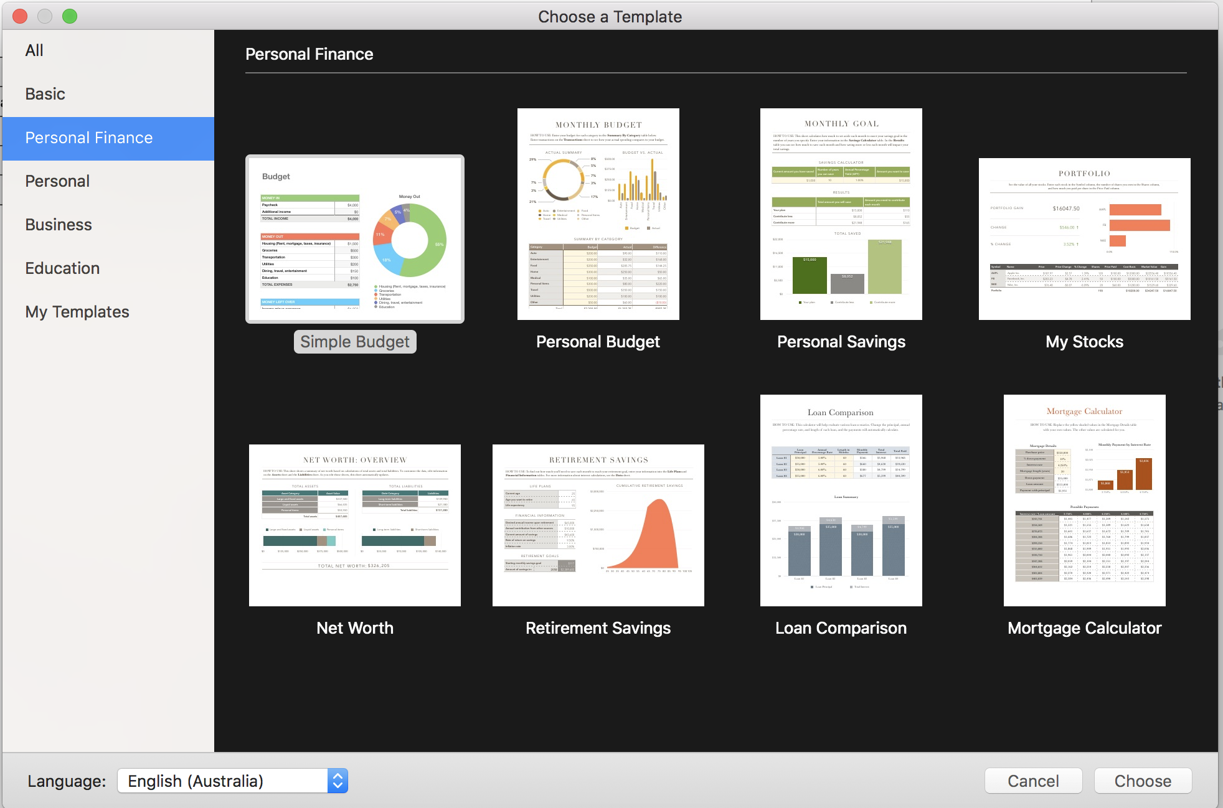This screenshot has width=1223, height=808.
Task: Click the green zoom window button
Action: pos(70,16)
